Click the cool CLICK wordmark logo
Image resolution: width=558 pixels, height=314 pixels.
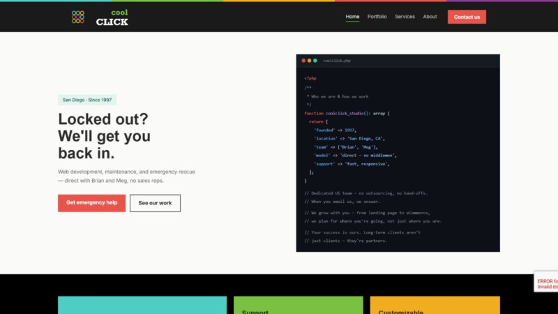(x=112, y=17)
